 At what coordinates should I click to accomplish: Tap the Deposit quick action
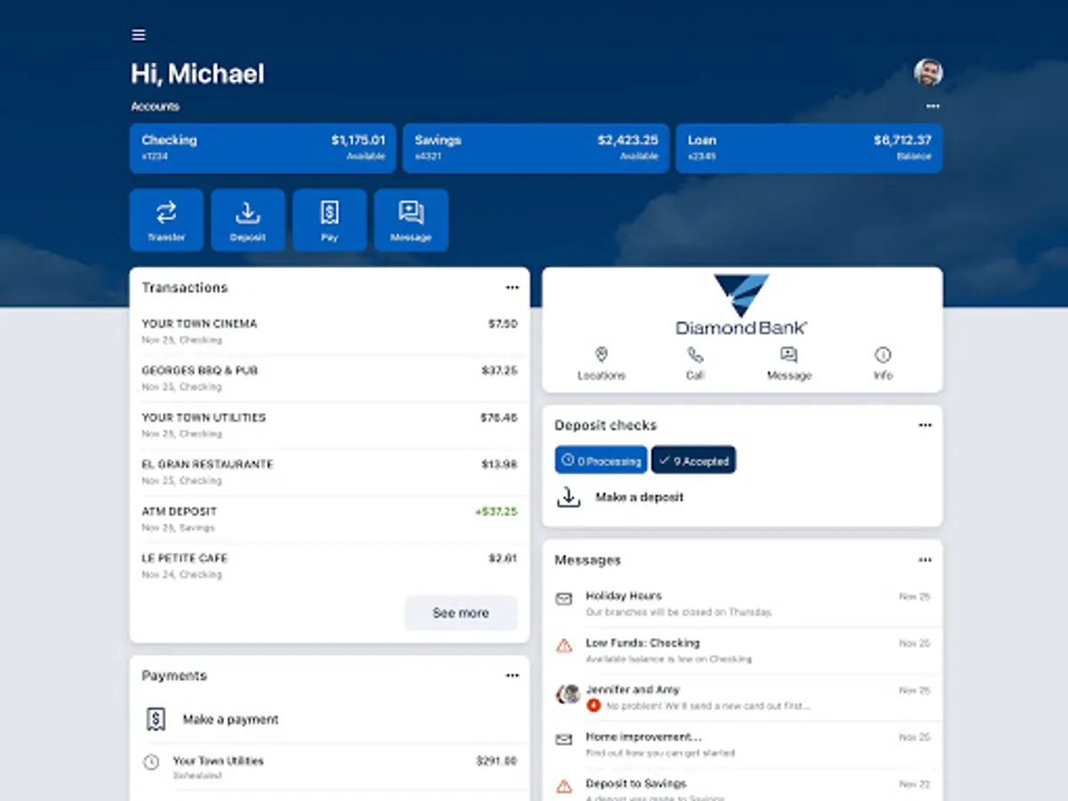(x=248, y=220)
